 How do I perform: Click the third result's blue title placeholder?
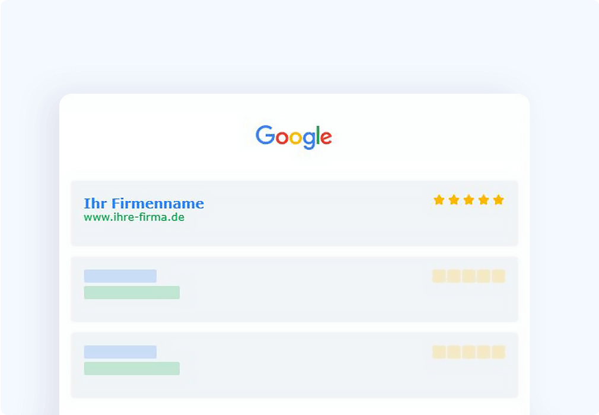coord(120,352)
